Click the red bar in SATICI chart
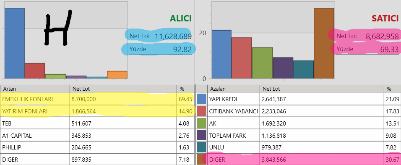 pyautogui.click(x=242, y=58)
